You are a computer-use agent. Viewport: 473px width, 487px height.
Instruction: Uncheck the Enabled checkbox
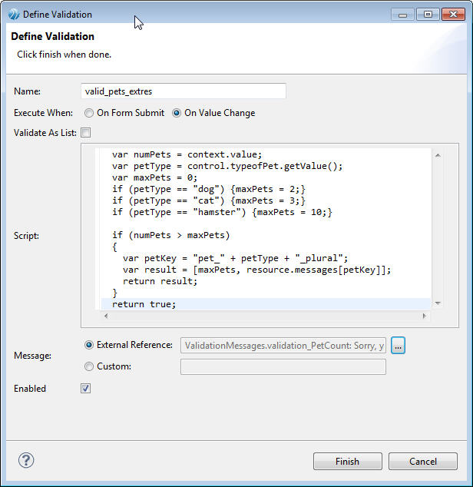click(x=86, y=389)
